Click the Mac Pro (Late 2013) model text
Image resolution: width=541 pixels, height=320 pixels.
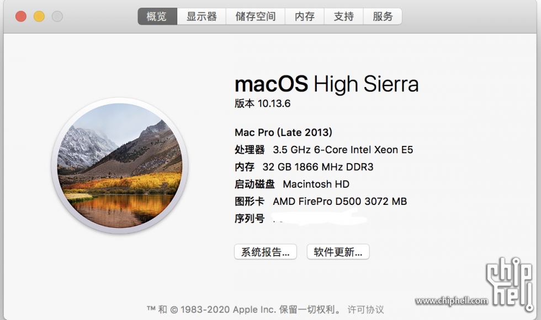coord(283,132)
